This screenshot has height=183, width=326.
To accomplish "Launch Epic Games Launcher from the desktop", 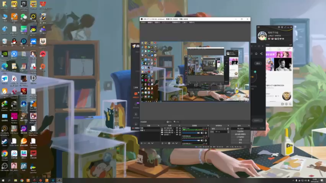I will click(x=24, y=5).
